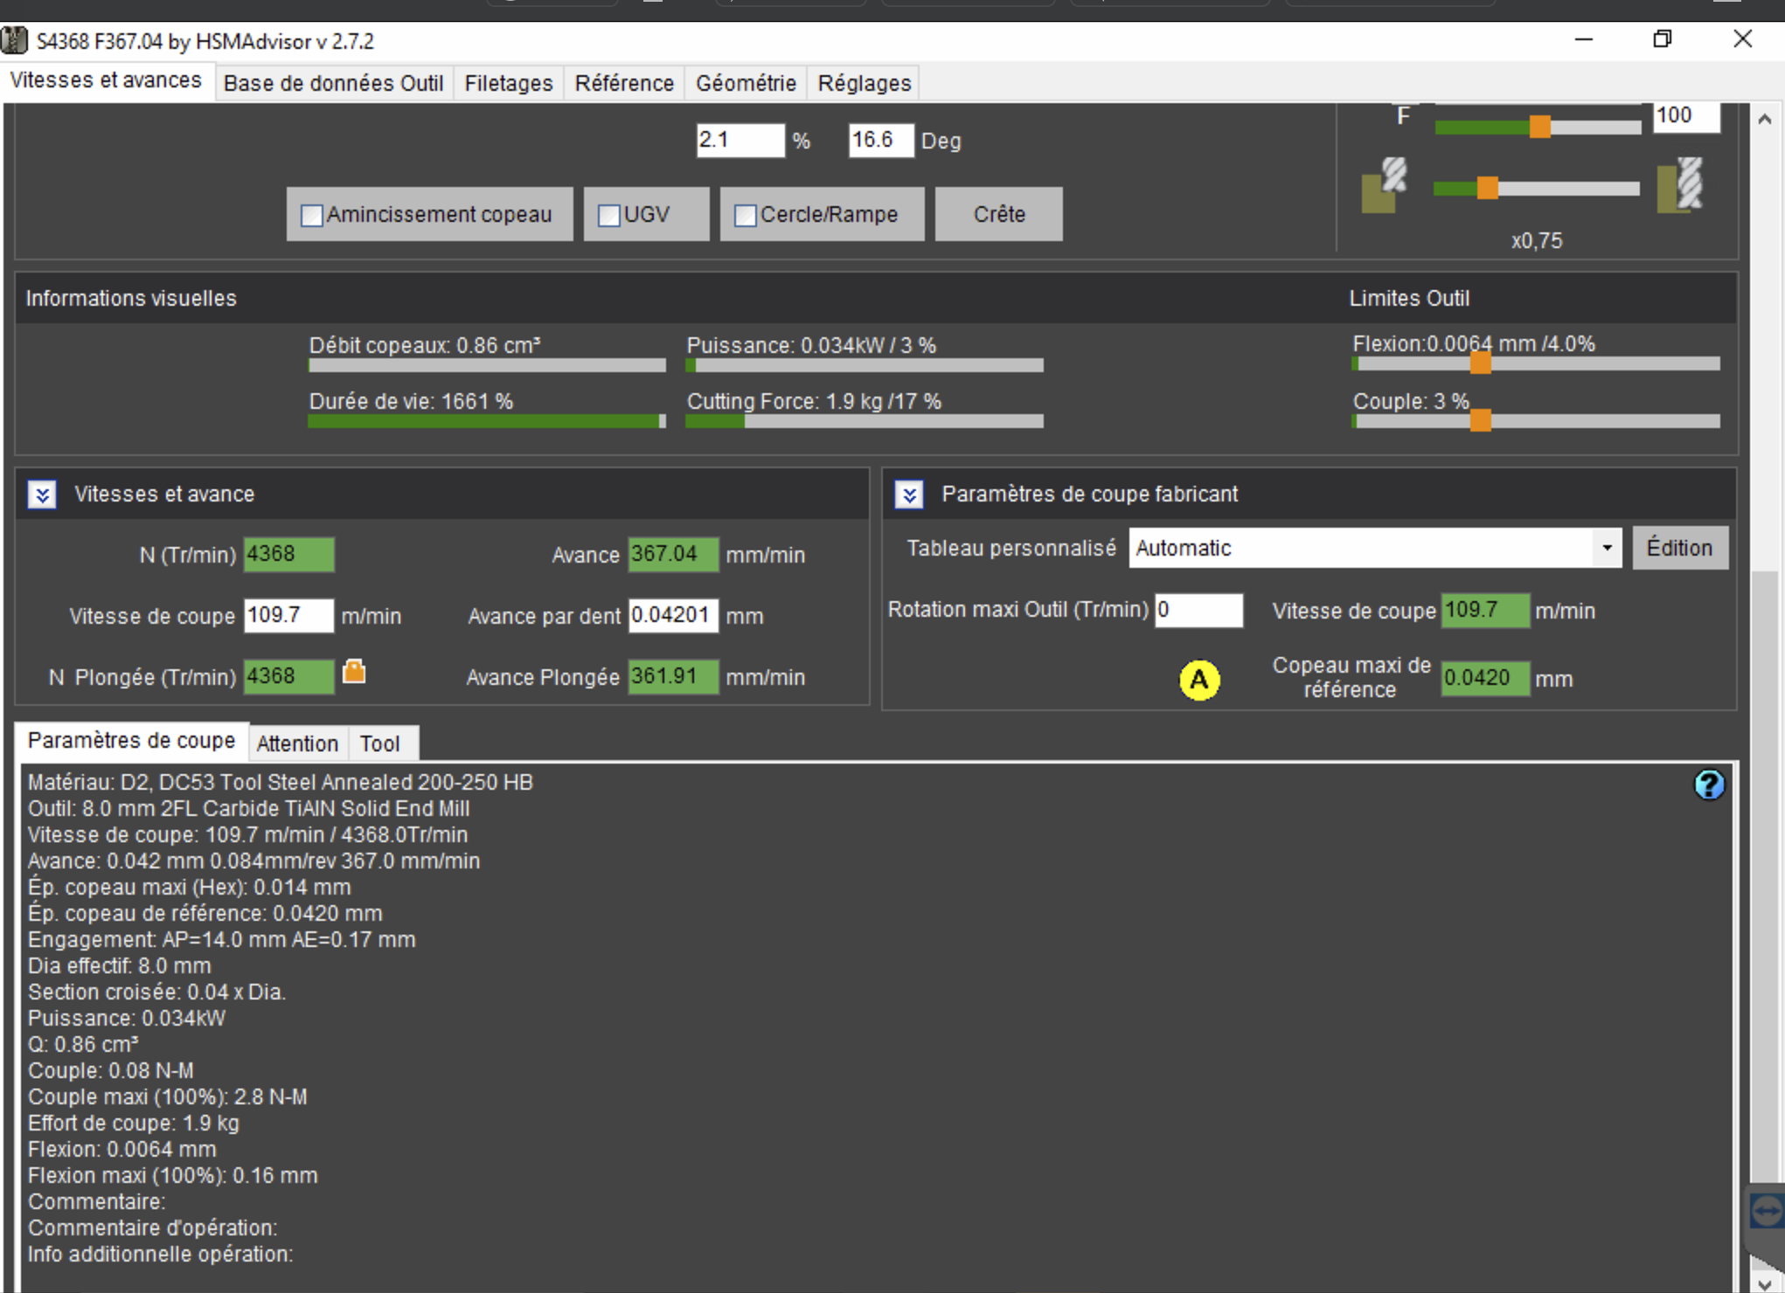This screenshot has height=1293, width=1785.
Task: Switch to Base de données Outil tab
Action: [x=333, y=83]
